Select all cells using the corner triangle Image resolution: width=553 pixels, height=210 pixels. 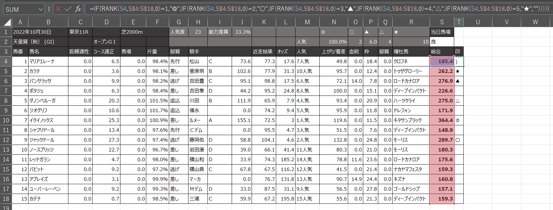click(x=7, y=22)
